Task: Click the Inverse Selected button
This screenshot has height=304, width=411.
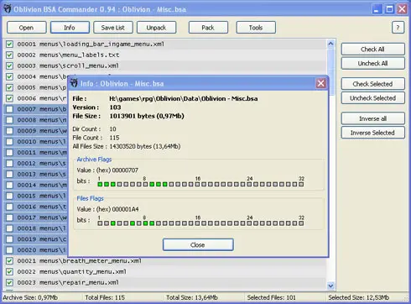Action: 372,133
